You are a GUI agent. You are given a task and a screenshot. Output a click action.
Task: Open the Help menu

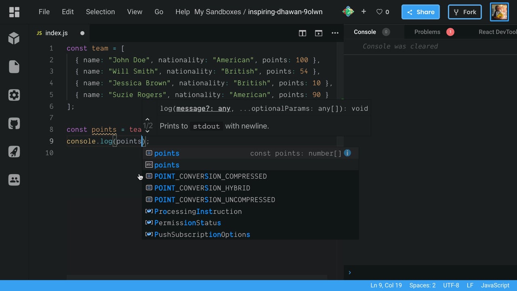(x=183, y=12)
